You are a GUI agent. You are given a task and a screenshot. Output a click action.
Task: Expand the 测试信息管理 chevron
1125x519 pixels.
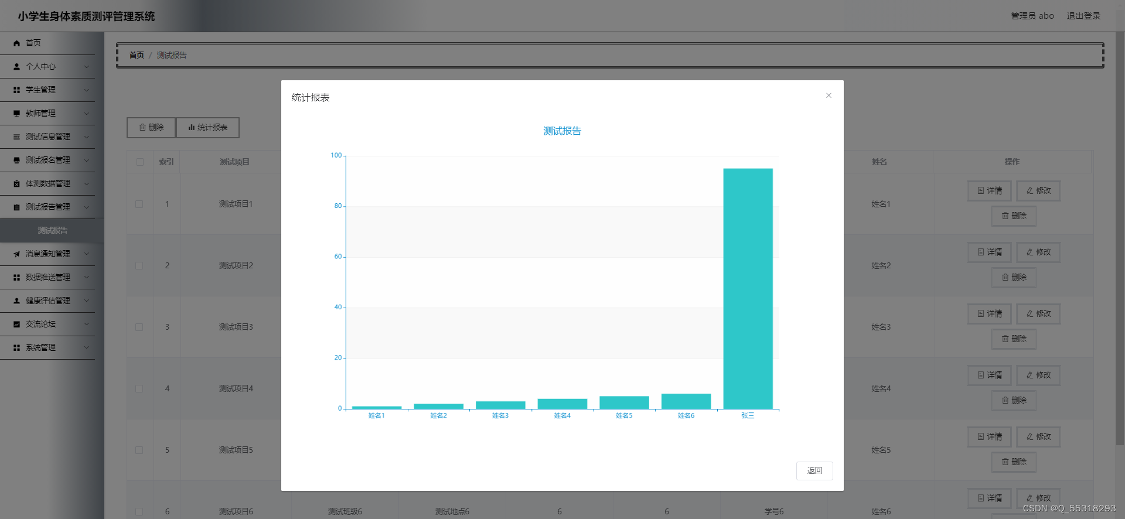(87, 137)
